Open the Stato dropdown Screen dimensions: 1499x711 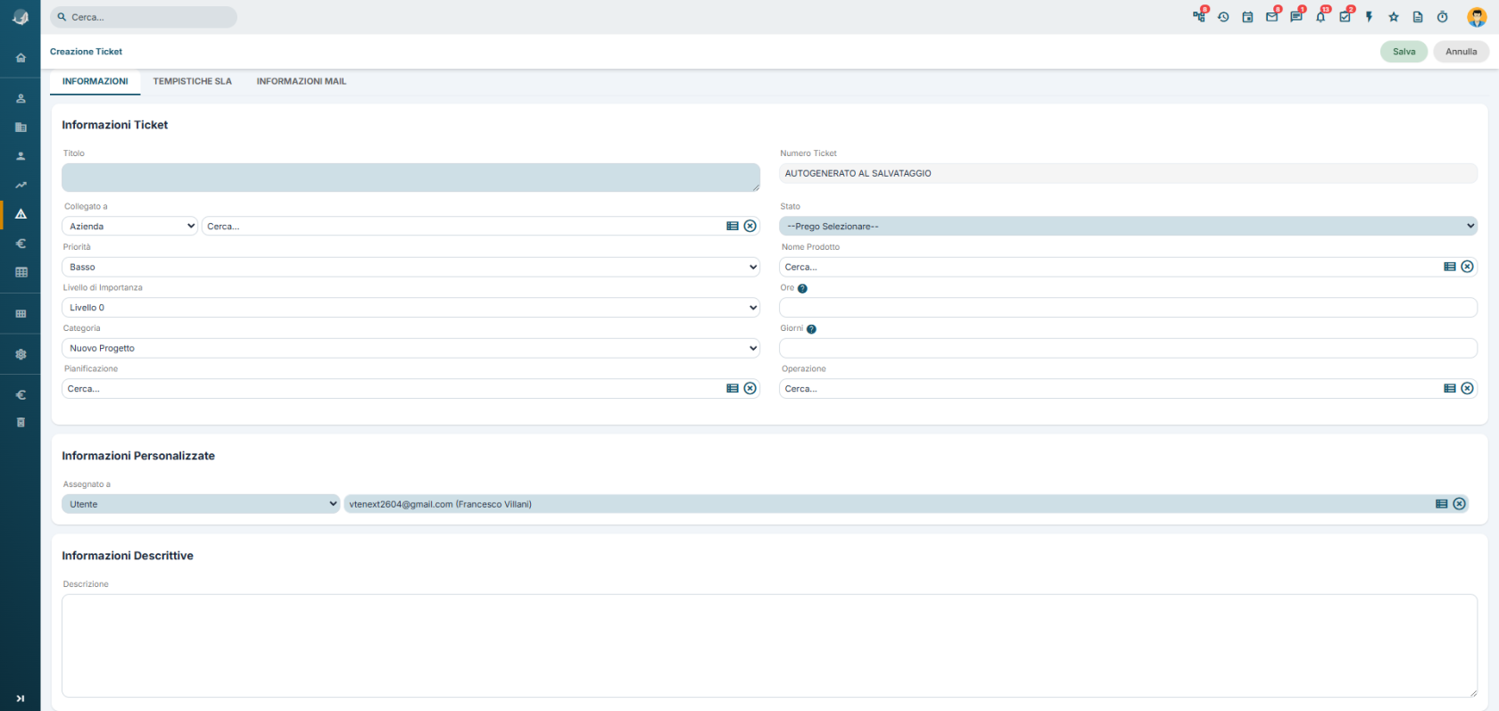[1128, 227]
